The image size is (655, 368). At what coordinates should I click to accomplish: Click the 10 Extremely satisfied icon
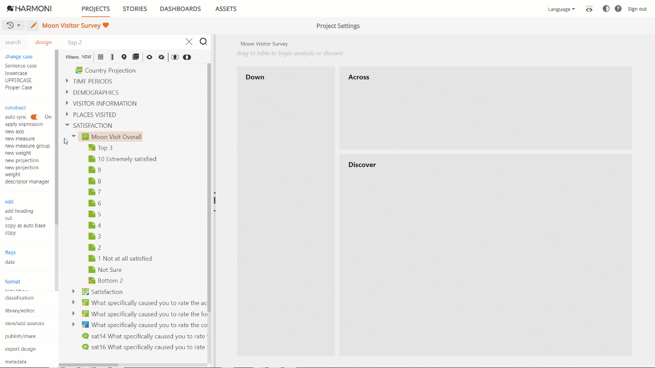tap(92, 159)
